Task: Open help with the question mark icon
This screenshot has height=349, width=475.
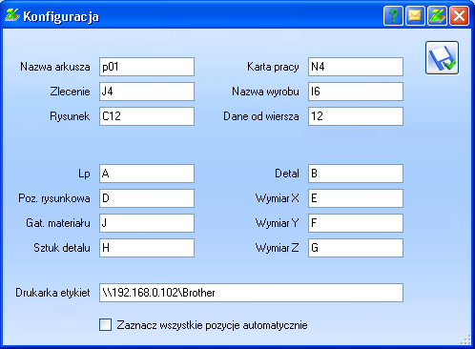Action: click(x=393, y=15)
